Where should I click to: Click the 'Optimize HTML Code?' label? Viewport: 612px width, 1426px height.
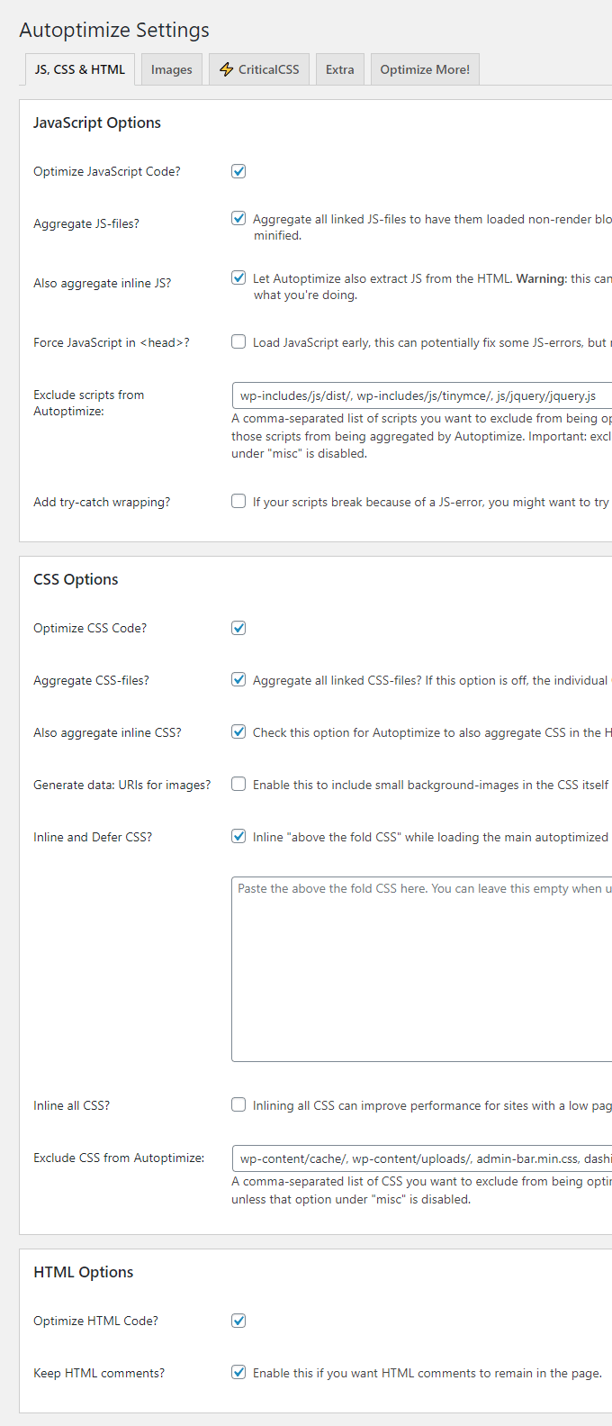coord(96,1321)
